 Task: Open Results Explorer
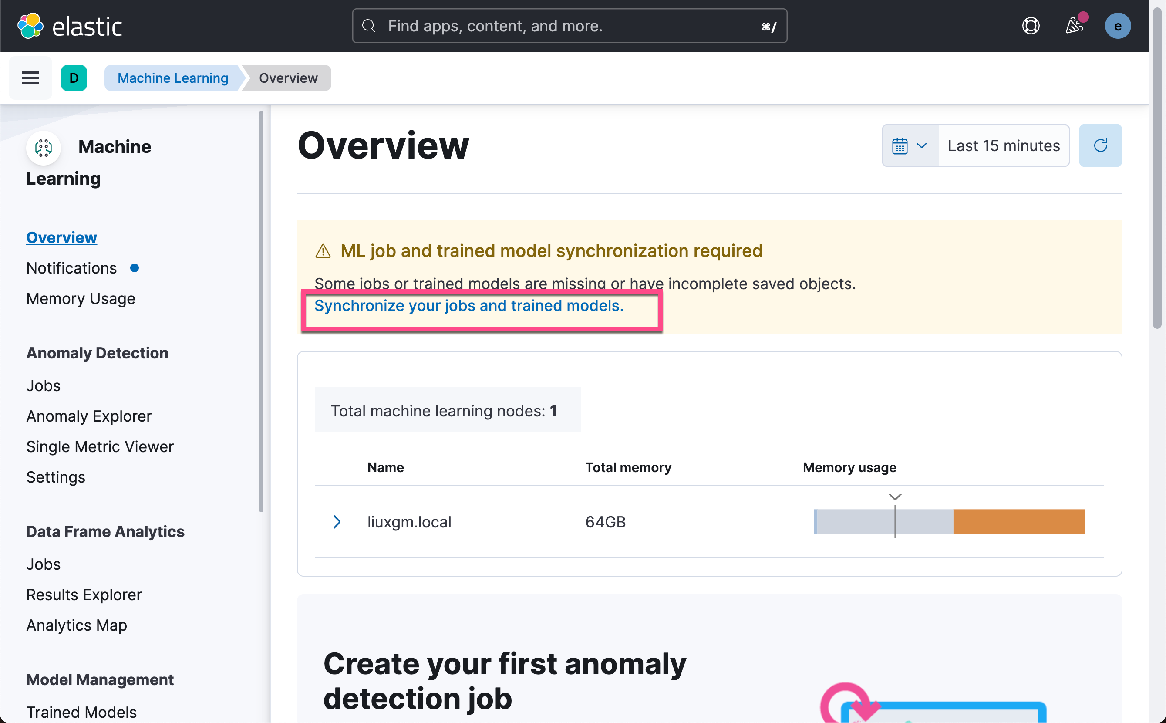point(84,595)
